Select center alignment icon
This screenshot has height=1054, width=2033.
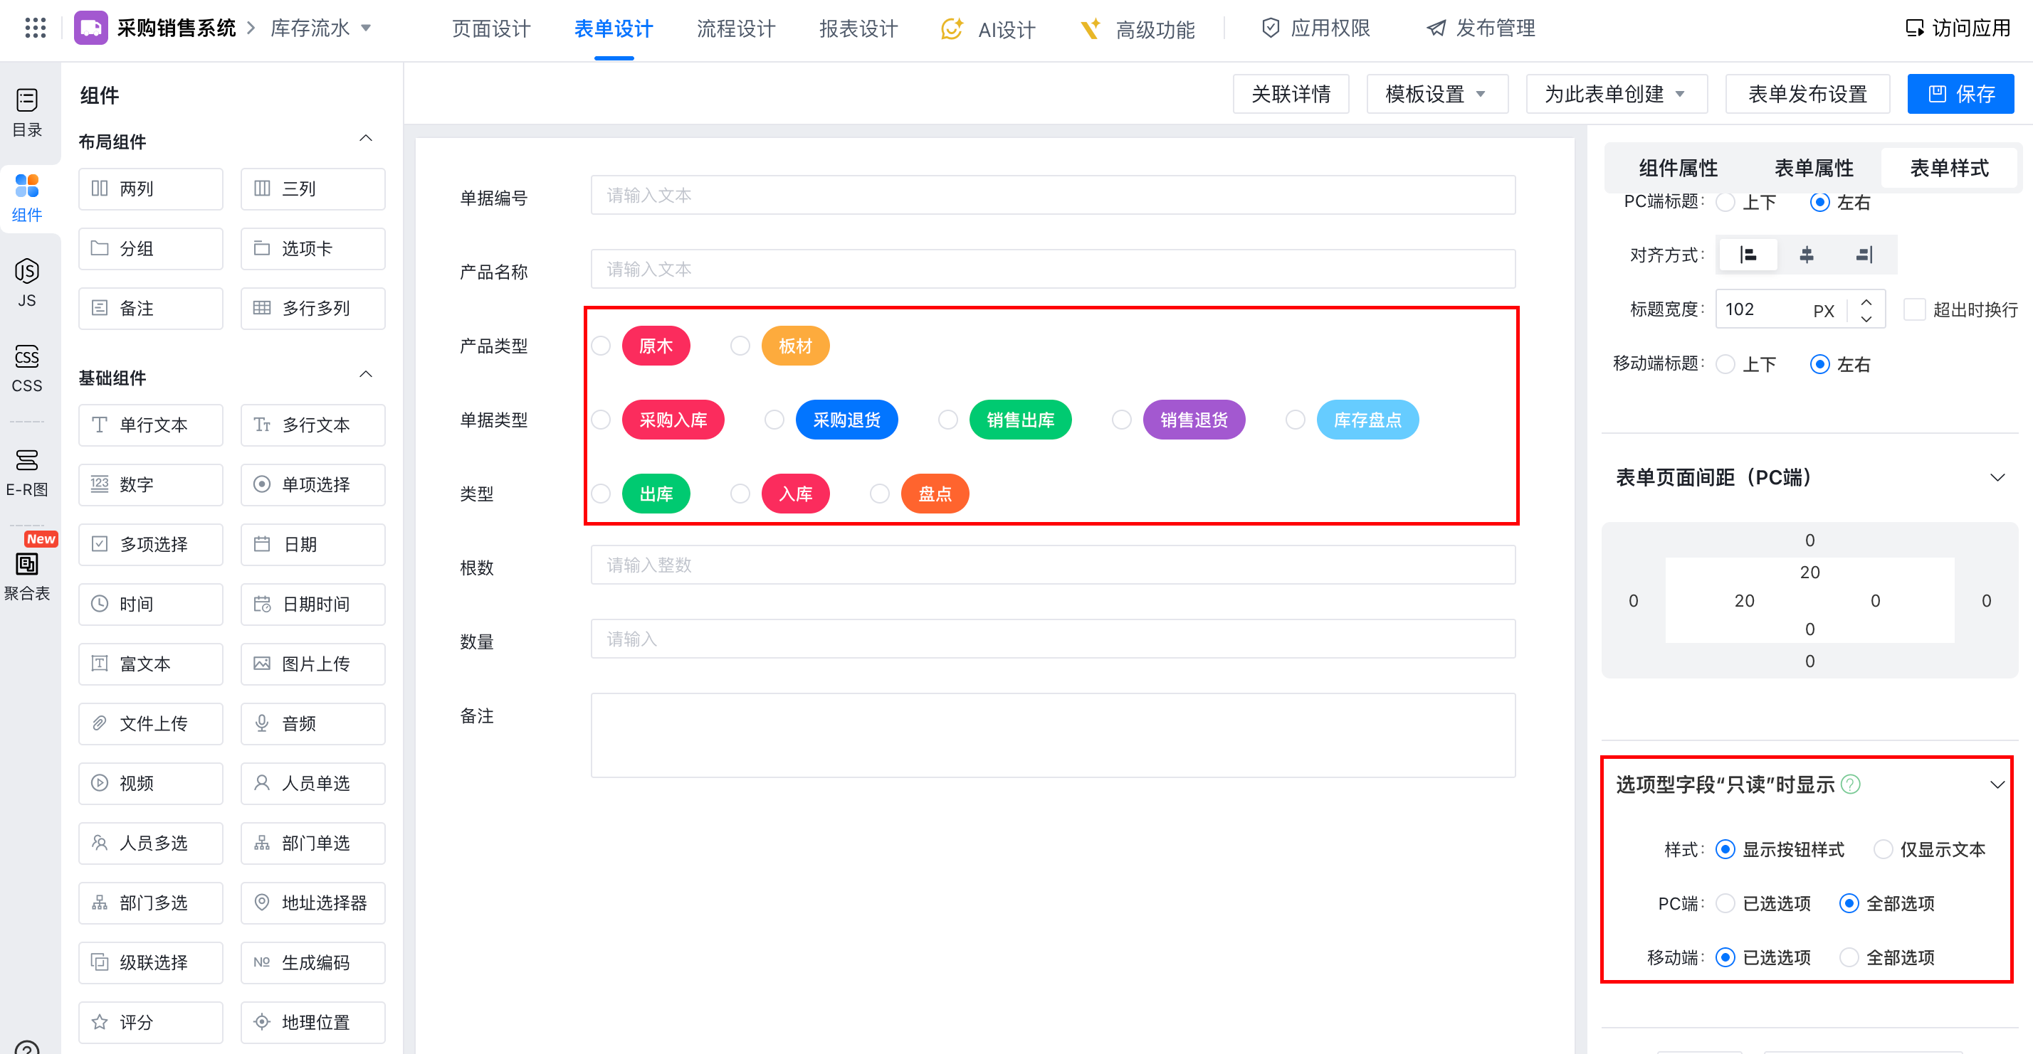coord(1806,255)
